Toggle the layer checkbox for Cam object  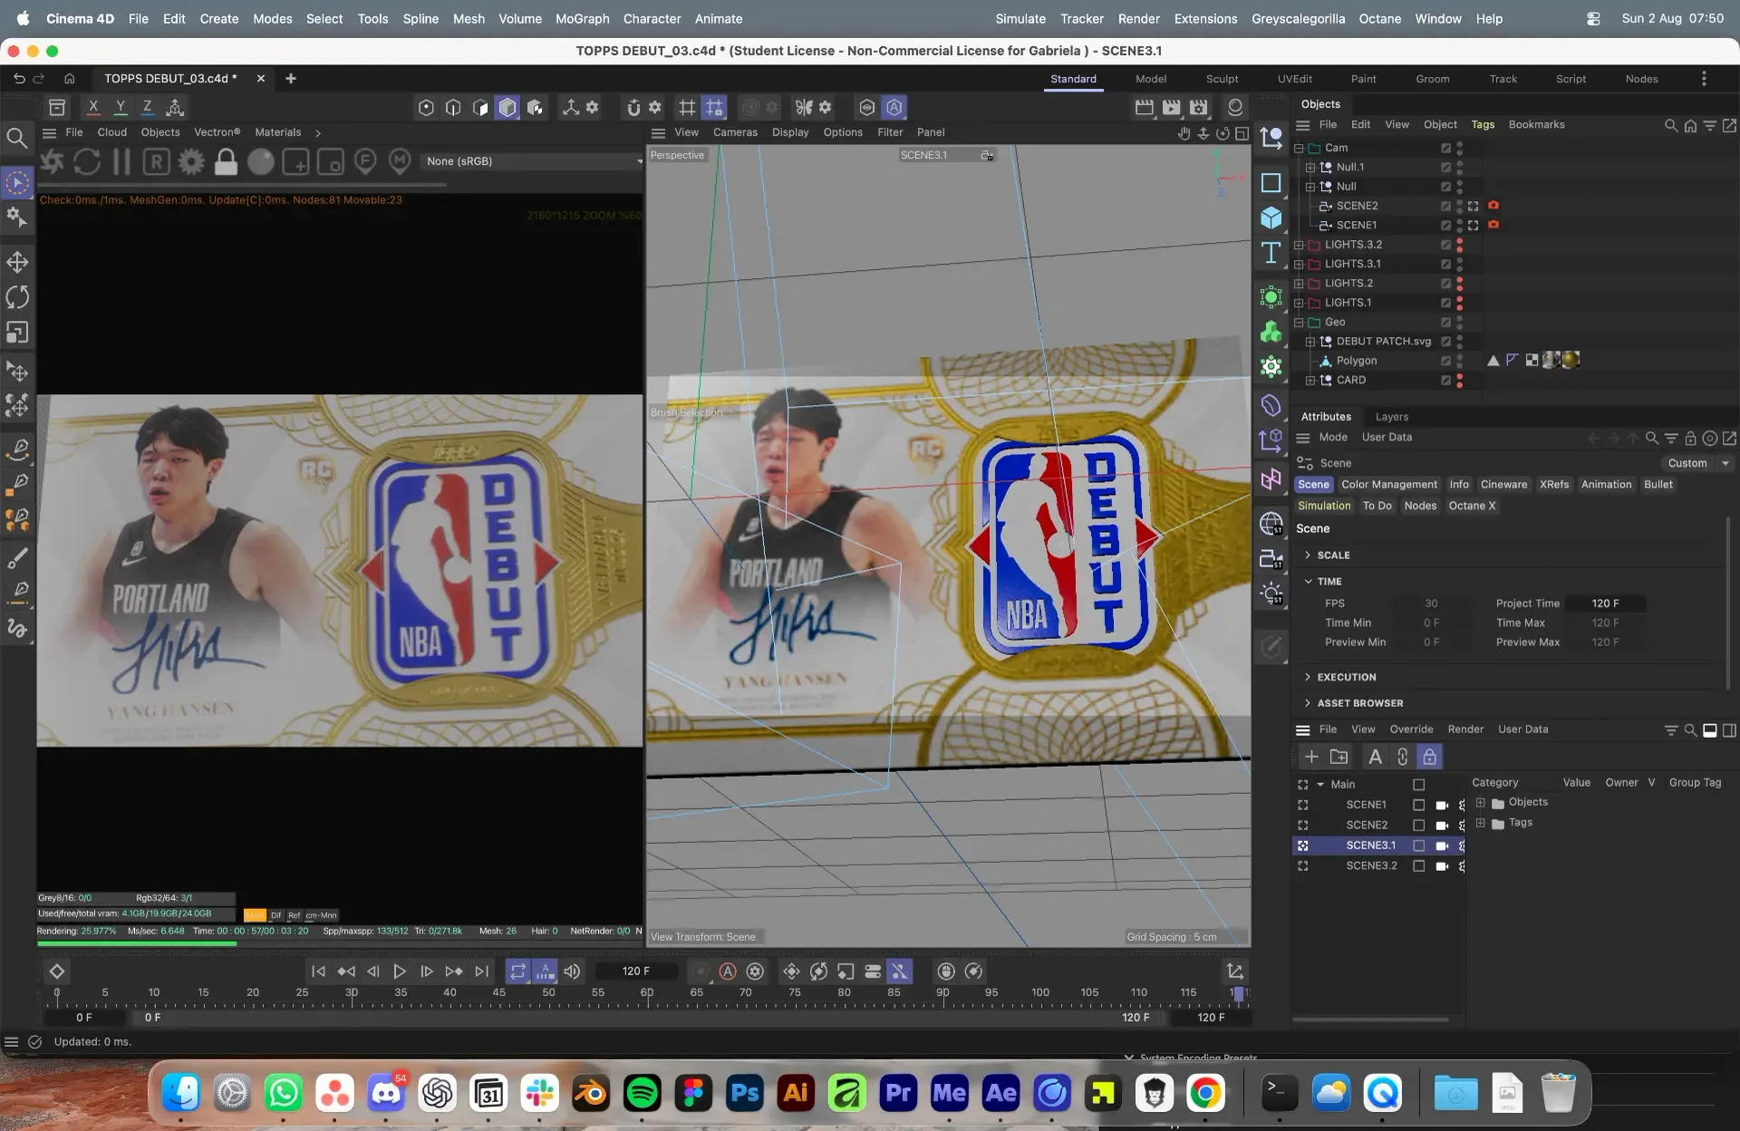[1445, 148]
